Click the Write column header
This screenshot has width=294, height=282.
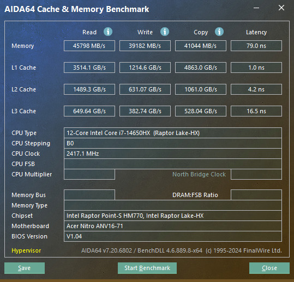145,32
